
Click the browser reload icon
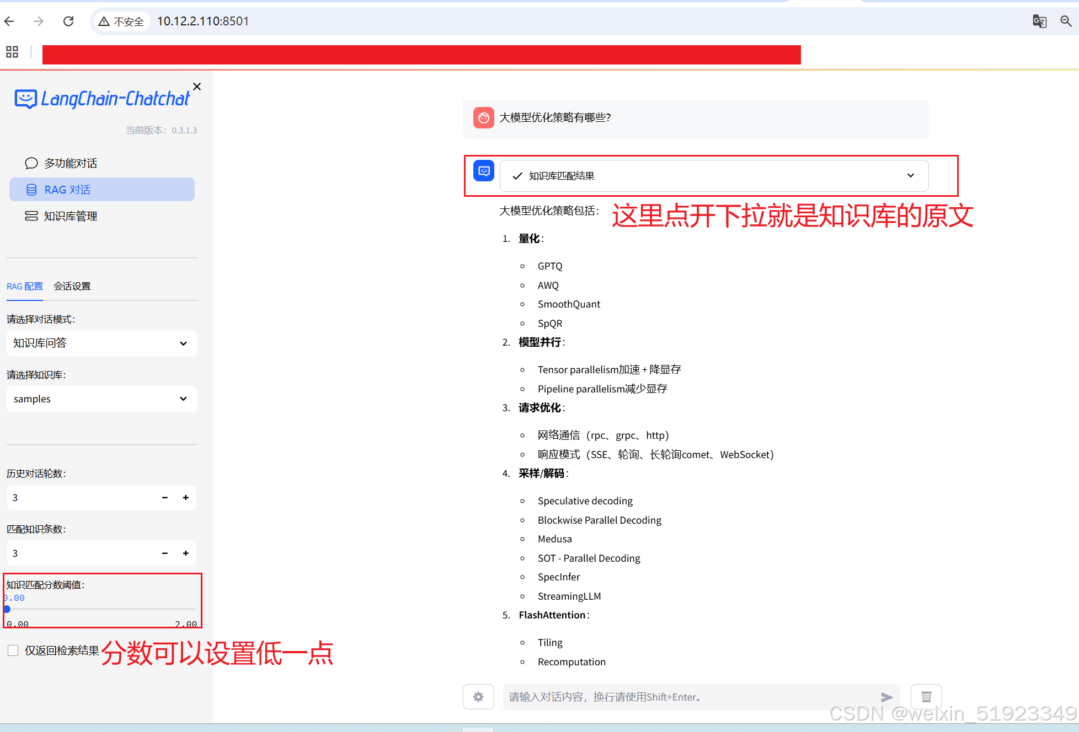tap(68, 21)
